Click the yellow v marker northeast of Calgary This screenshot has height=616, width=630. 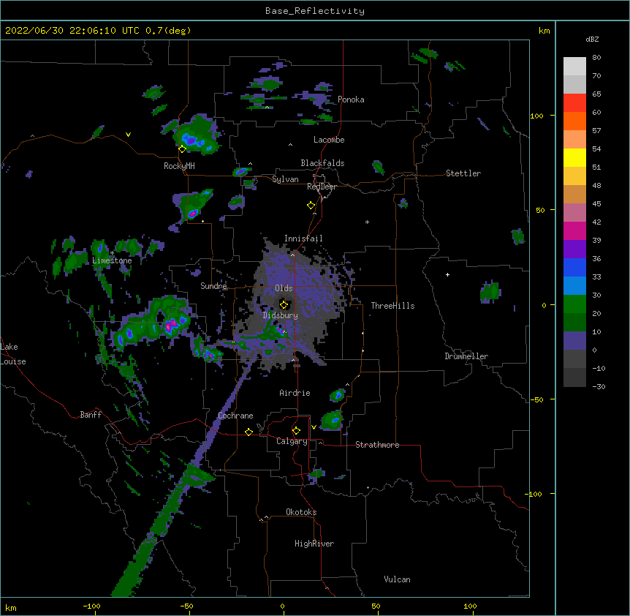(314, 427)
